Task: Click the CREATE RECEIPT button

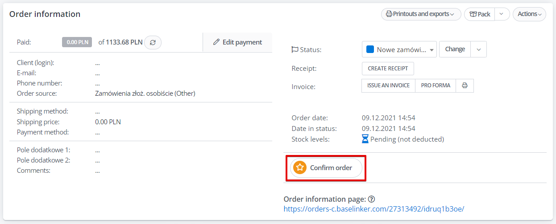Action: point(388,69)
